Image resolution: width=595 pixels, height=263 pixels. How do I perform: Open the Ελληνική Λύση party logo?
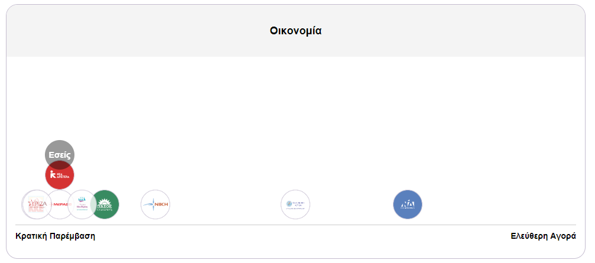coord(295,204)
